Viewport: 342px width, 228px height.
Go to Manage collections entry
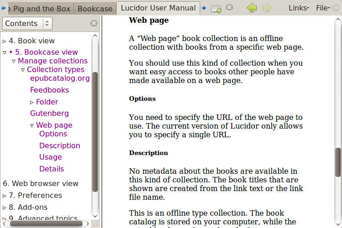(x=52, y=61)
